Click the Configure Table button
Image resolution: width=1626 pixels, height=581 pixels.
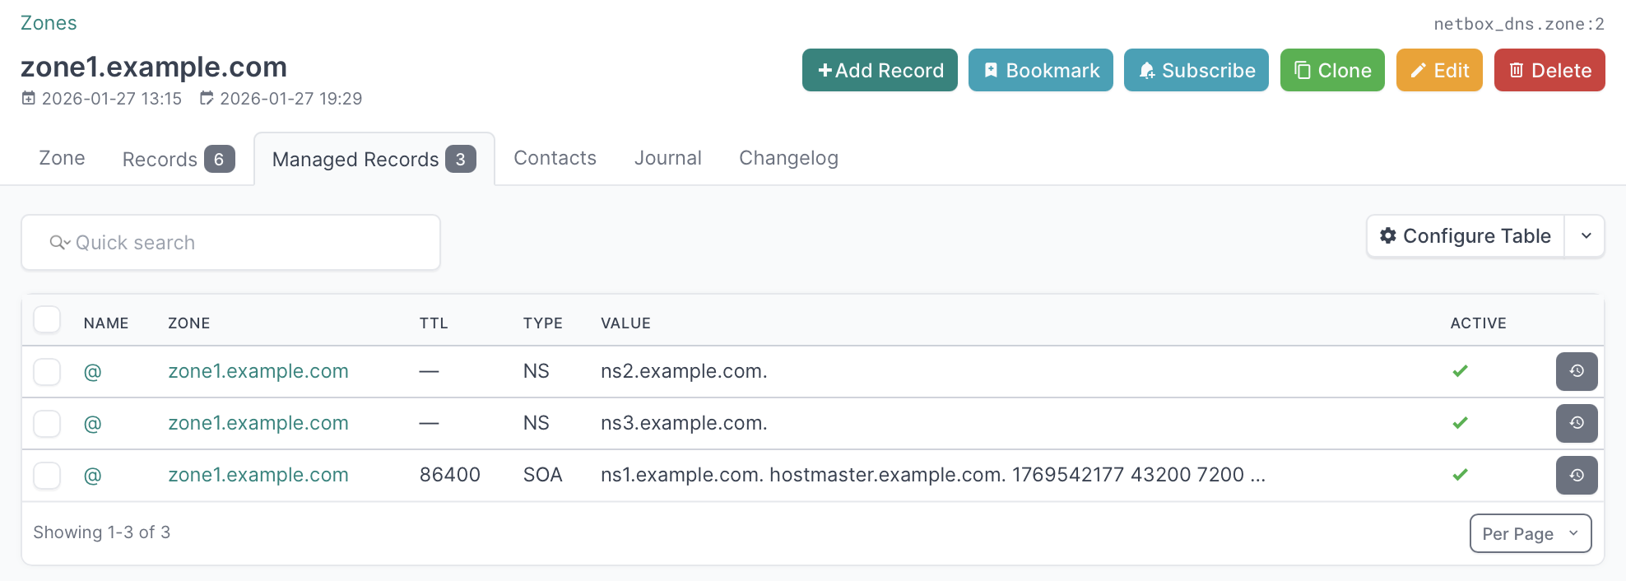pos(1465,236)
